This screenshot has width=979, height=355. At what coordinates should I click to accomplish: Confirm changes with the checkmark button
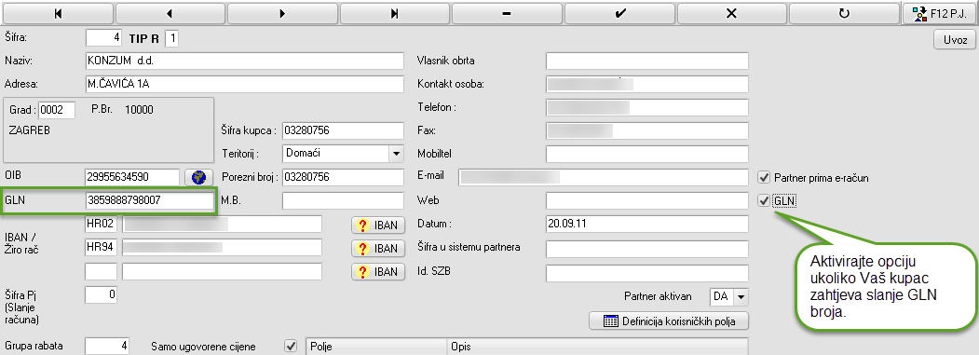click(620, 13)
